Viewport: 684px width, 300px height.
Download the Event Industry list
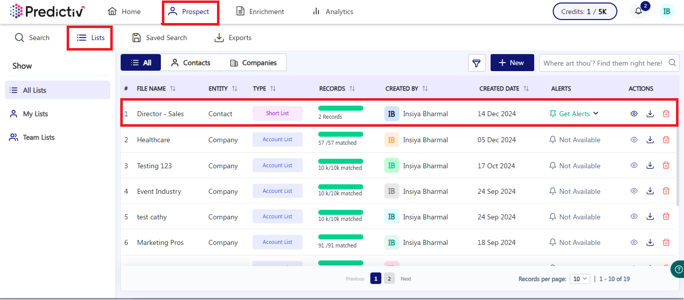[x=650, y=191]
